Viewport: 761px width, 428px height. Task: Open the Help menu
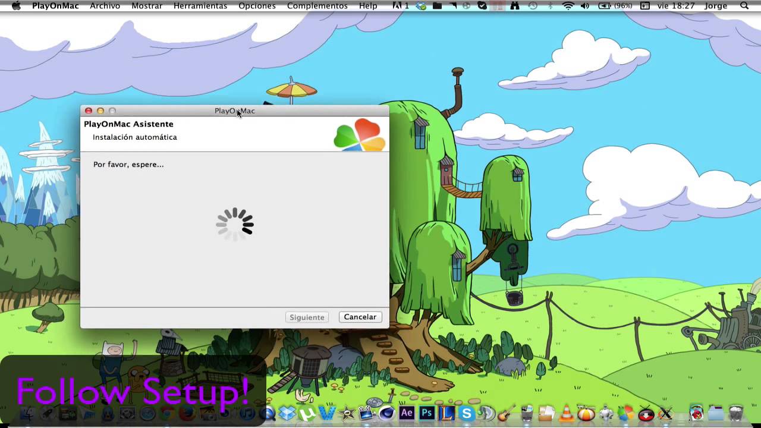[x=368, y=5]
